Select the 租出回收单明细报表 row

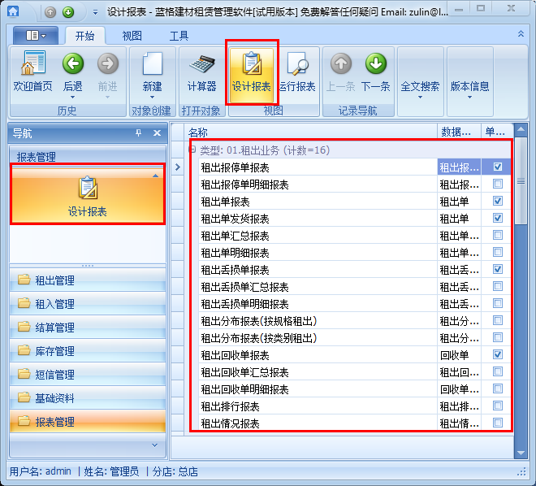[x=355, y=389]
